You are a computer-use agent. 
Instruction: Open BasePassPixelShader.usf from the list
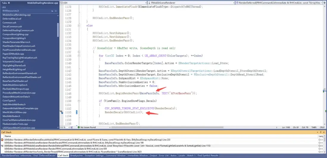[x=15, y=81]
